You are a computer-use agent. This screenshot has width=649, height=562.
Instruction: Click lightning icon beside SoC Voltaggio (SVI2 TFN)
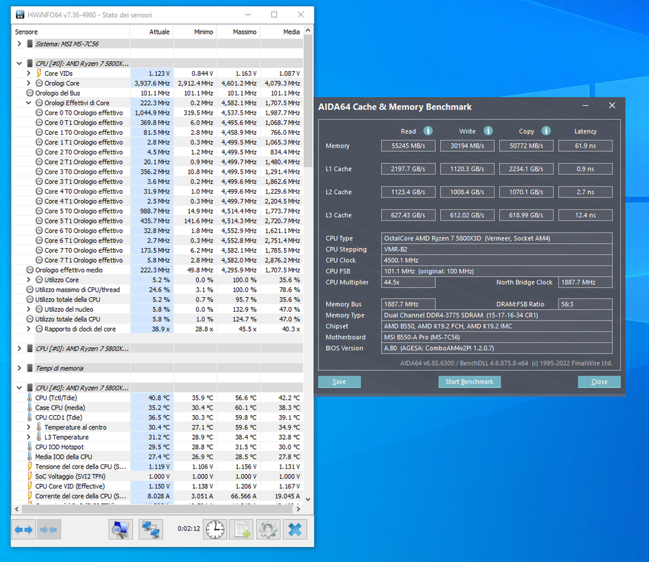[x=30, y=476]
